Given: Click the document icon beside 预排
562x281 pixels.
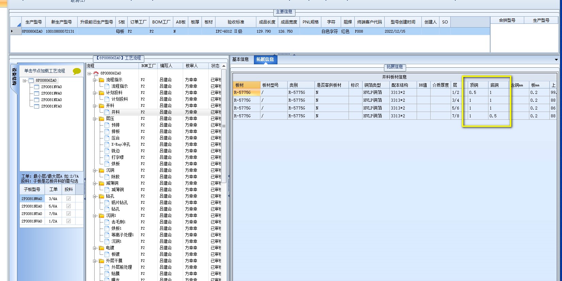Looking at the screenshot, I should (107, 125).
